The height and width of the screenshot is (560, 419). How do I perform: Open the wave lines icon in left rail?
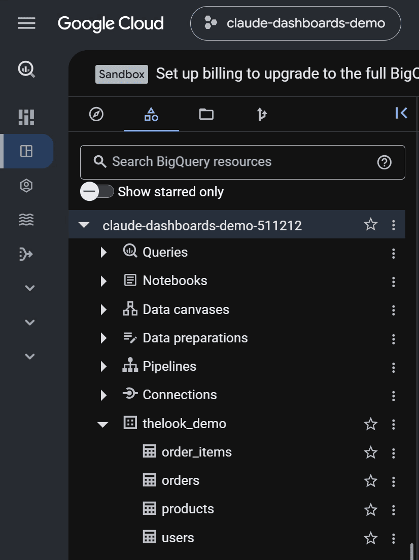[x=26, y=219]
